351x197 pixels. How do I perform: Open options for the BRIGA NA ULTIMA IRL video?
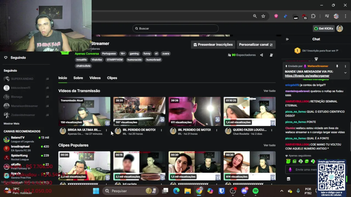(106, 130)
